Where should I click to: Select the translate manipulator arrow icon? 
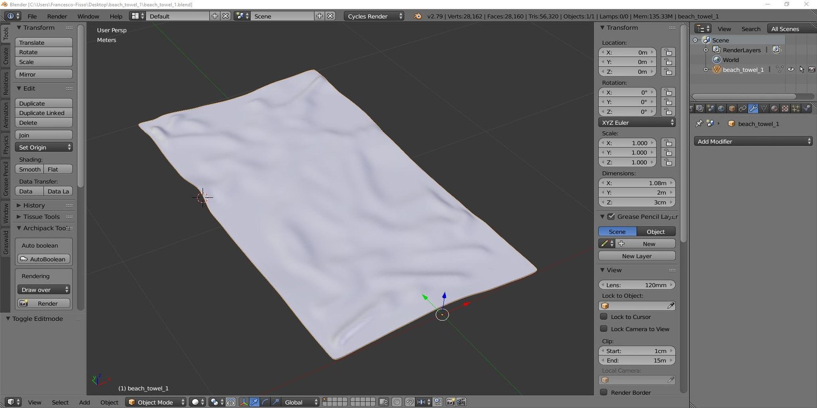point(254,402)
